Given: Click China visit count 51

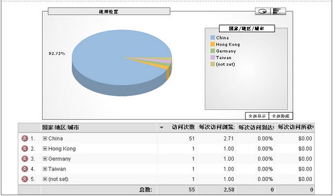Looking at the screenshot, I should pyautogui.click(x=192, y=138).
